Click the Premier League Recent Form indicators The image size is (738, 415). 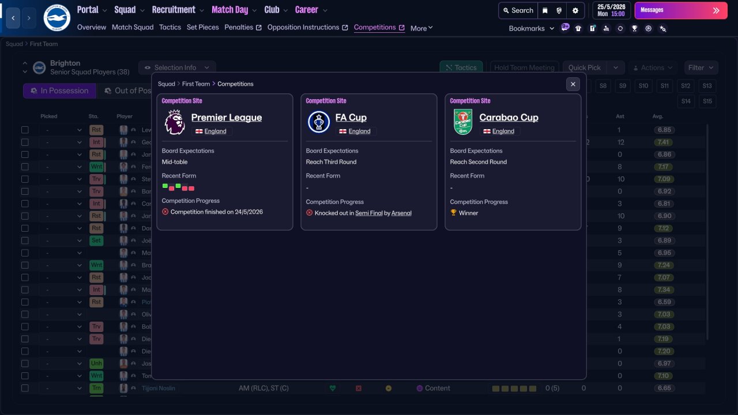pyautogui.click(x=178, y=187)
